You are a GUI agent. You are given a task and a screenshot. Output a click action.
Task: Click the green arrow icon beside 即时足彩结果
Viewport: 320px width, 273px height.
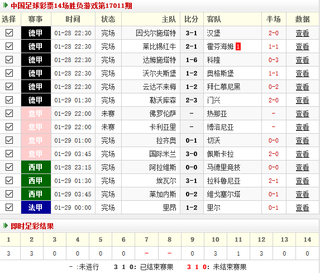click(6, 226)
